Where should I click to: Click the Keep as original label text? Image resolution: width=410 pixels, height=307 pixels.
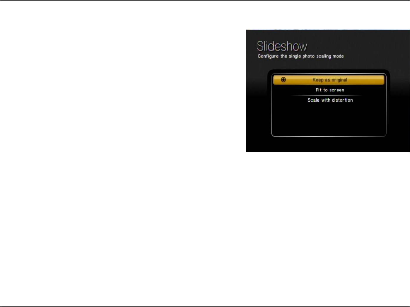[330, 80]
